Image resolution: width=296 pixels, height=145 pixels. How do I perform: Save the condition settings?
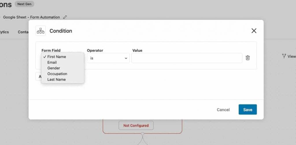[x=248, y=109]
